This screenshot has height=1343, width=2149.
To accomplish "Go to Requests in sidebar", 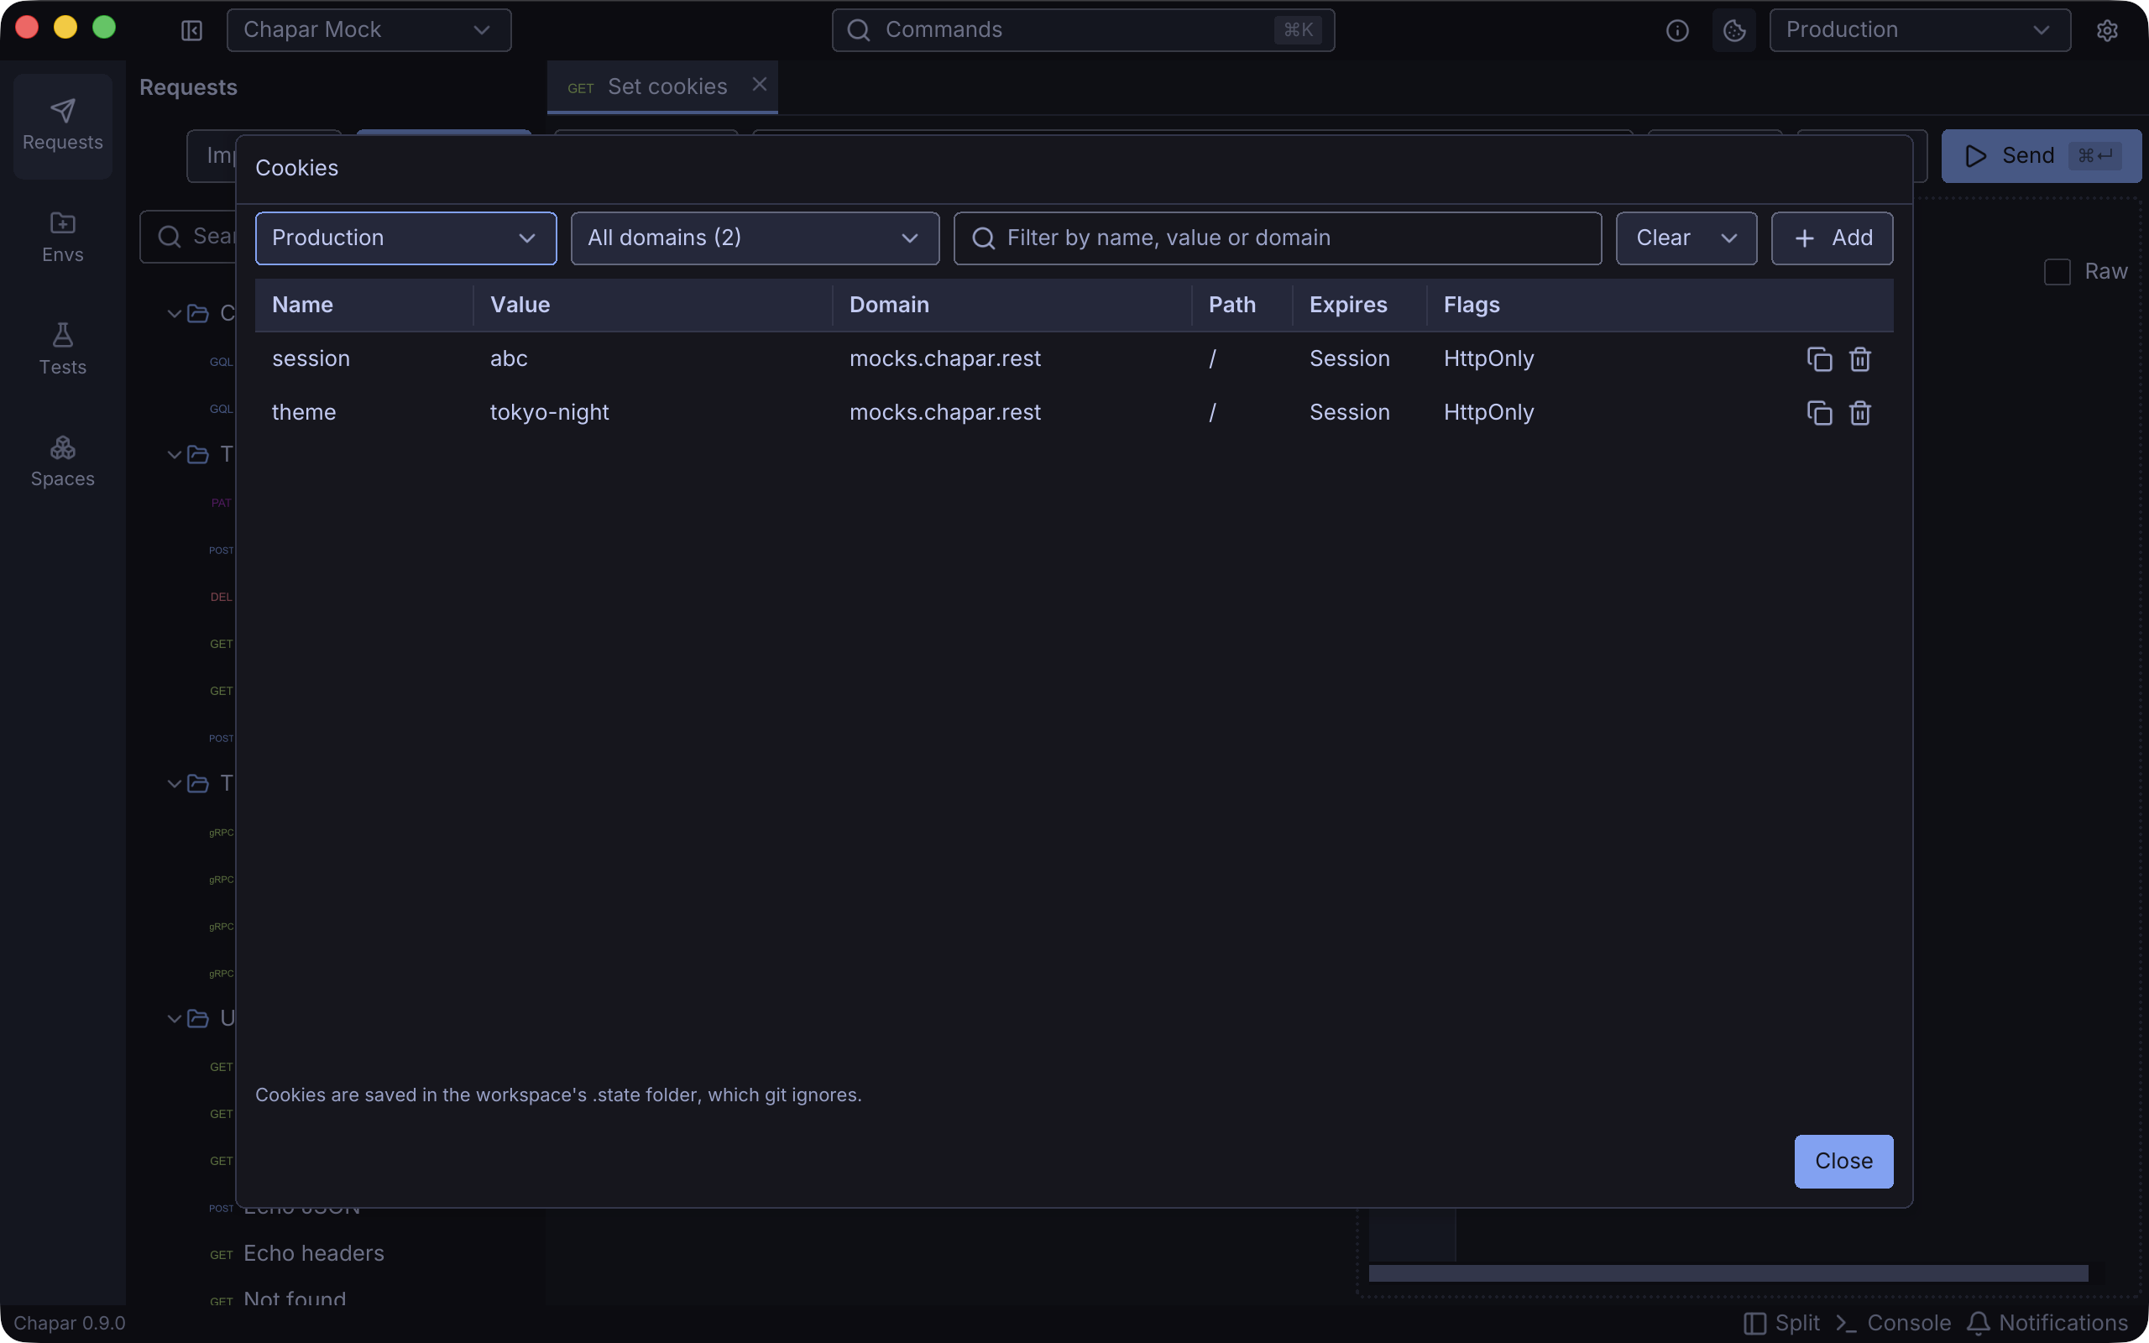I will coord(62,125).
